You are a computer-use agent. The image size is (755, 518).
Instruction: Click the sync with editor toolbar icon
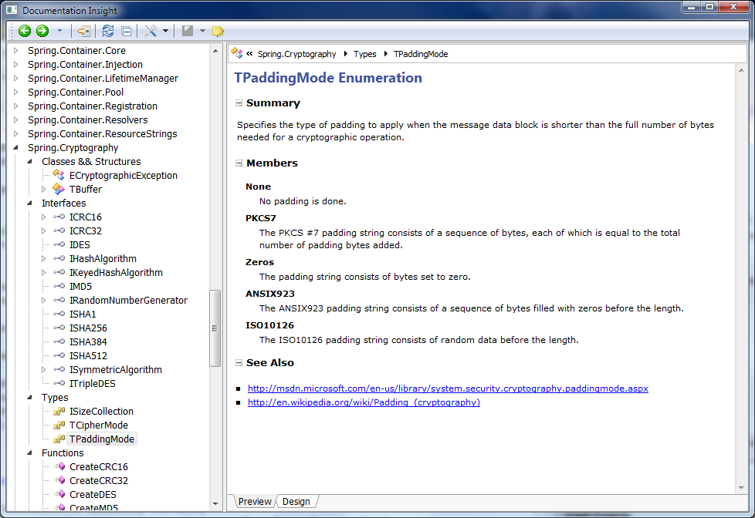pyautogui.click(x=84, y=32)
